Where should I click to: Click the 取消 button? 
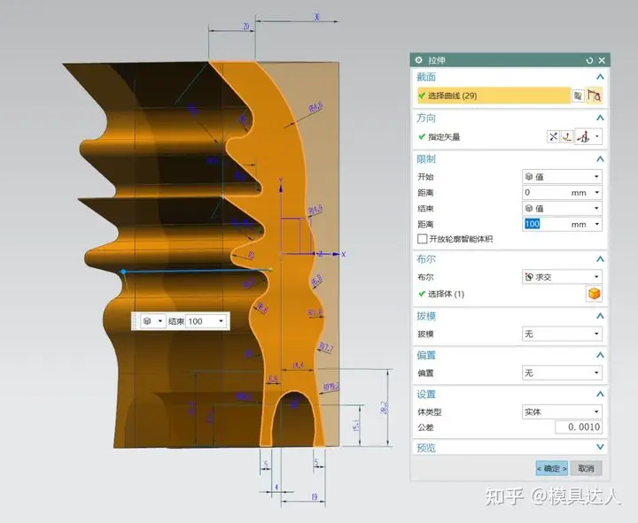pos(586,468)
